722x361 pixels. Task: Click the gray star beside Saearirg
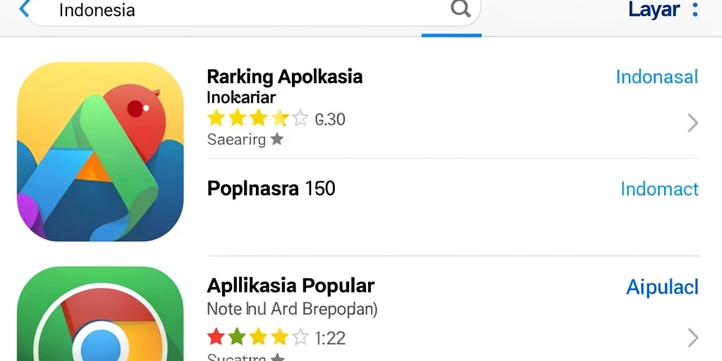coord(276,139)
